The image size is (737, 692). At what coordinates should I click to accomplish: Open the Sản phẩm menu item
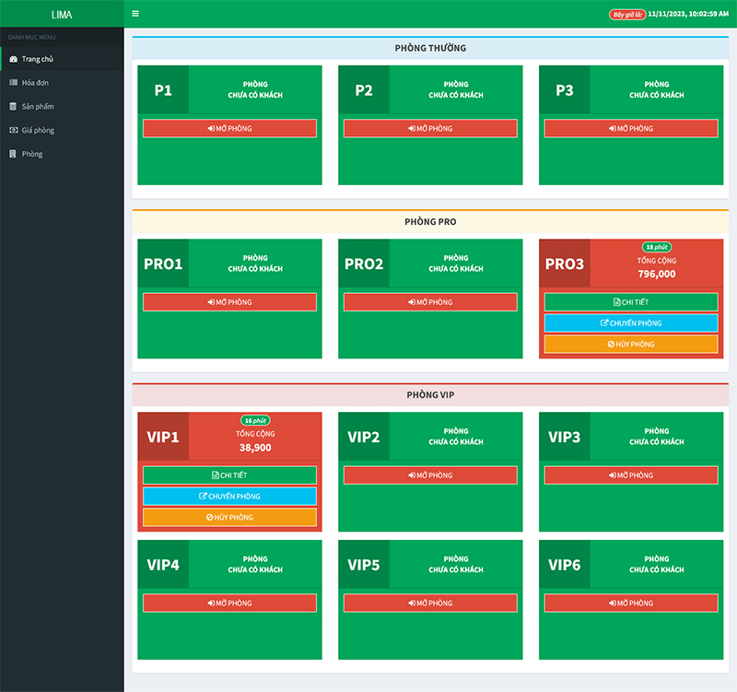(x=62, y=107)
